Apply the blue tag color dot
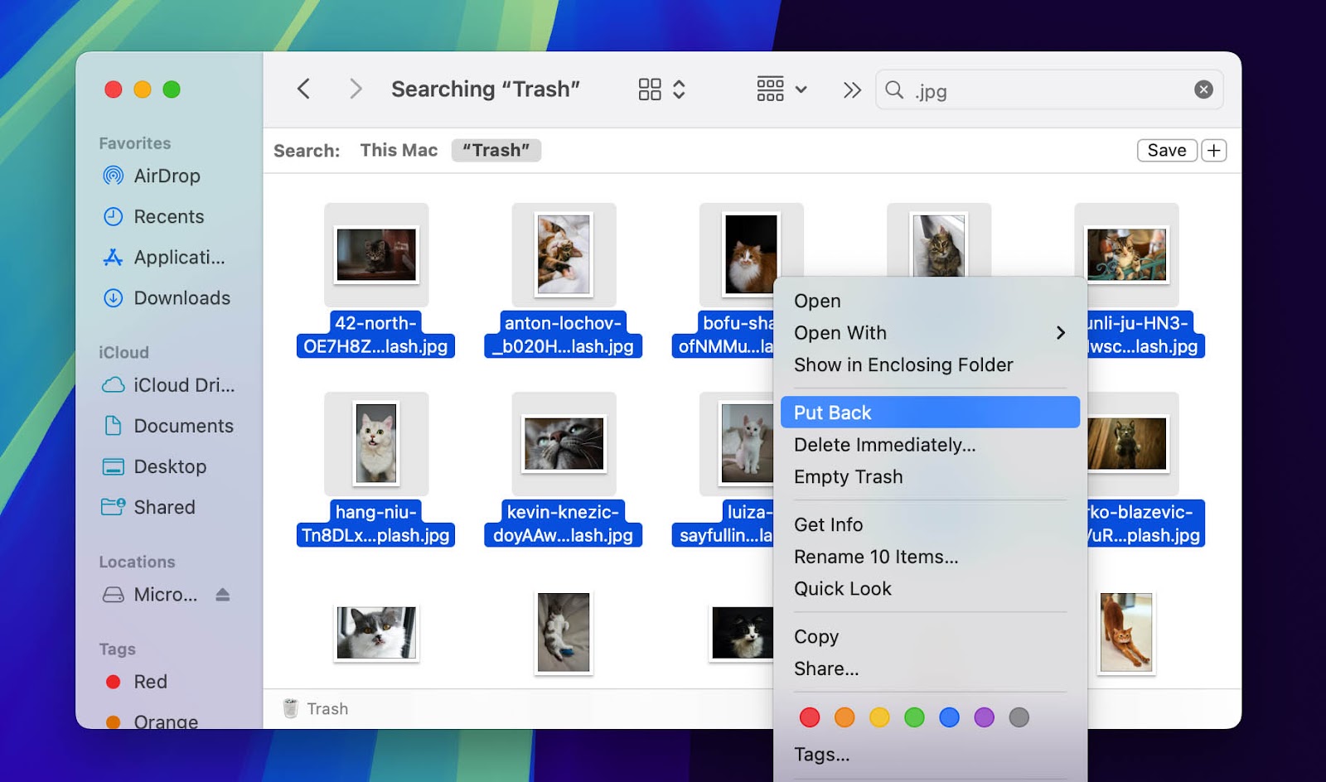 click(949, 717)
